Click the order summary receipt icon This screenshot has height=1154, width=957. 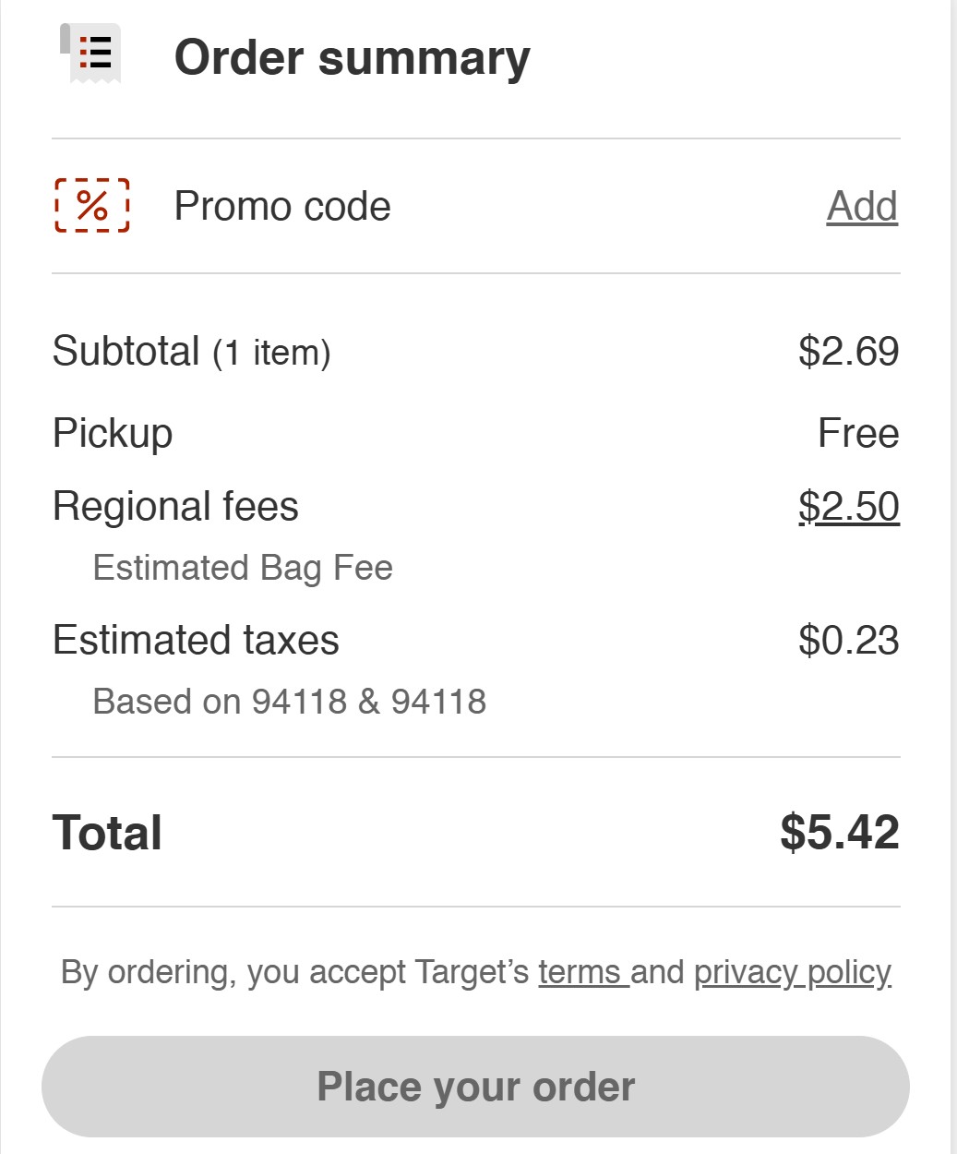pyautogui.click(x=91, y=54)
